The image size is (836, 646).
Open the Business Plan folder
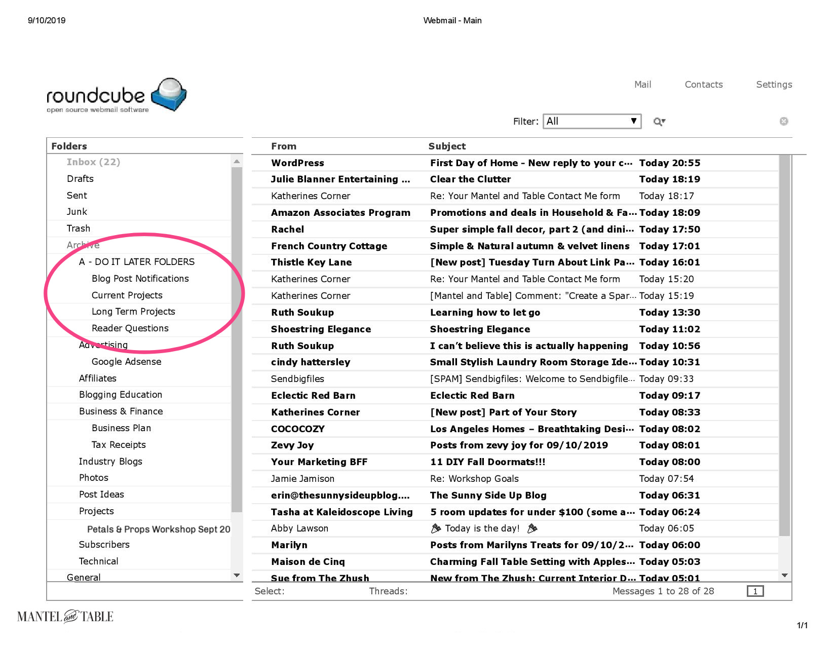(x=139, y=428)
